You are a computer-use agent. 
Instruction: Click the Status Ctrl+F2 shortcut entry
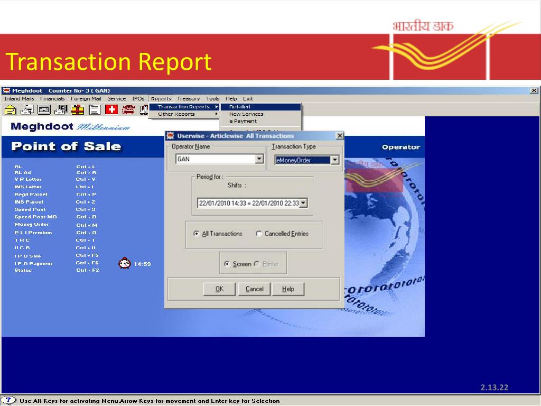pos(57,270)
